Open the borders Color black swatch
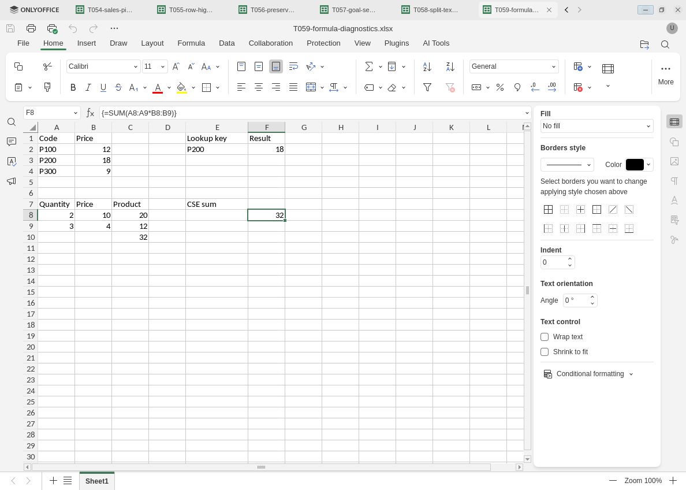Image resolution: width=686 pixels, height=490 pixels. point(635,165)
